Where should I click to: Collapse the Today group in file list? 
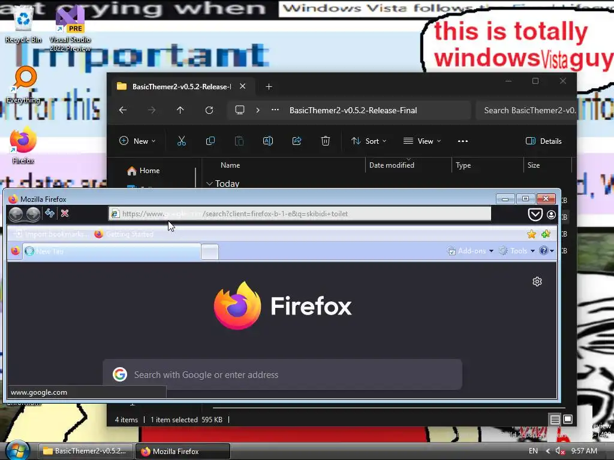click(x=209, y=183)
